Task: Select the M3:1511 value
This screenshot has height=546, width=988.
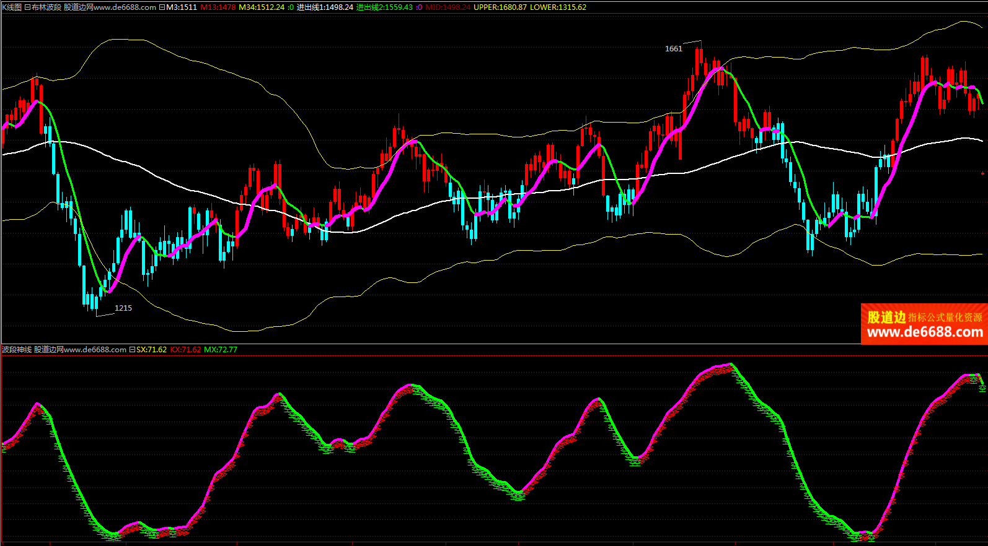Action: pyautogui.click(x=182, y=7)
